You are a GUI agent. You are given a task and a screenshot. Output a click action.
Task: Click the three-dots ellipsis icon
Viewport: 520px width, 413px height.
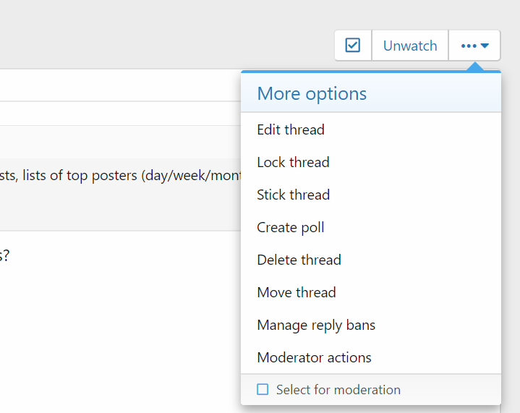tap(469, 46)
